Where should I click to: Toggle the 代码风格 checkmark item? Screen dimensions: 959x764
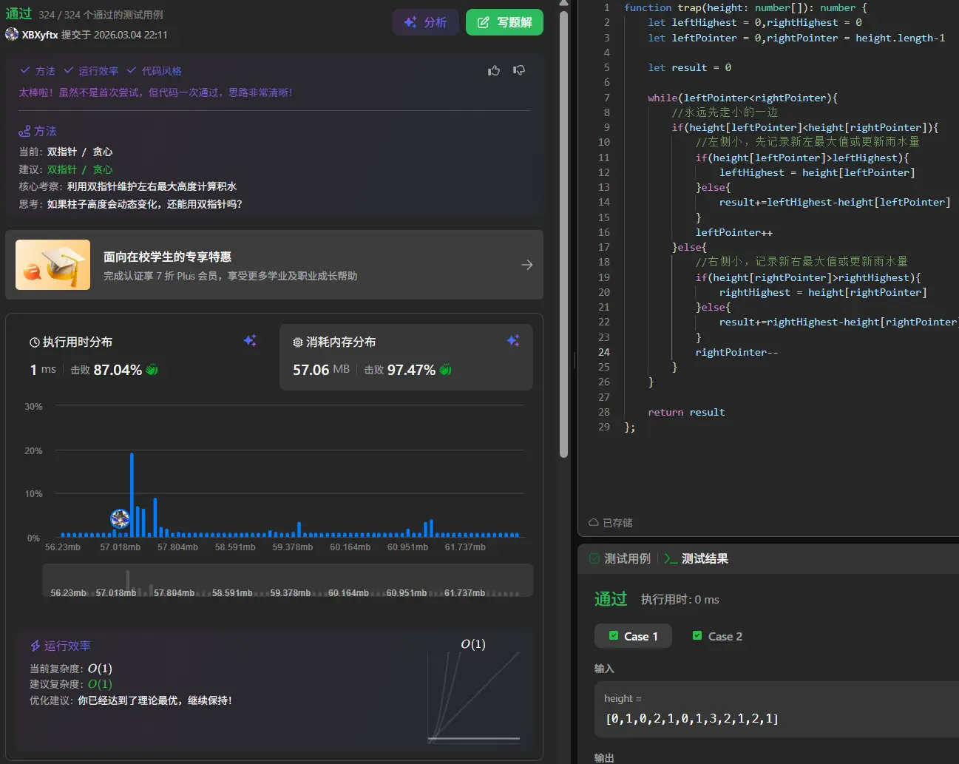point(154,71)
